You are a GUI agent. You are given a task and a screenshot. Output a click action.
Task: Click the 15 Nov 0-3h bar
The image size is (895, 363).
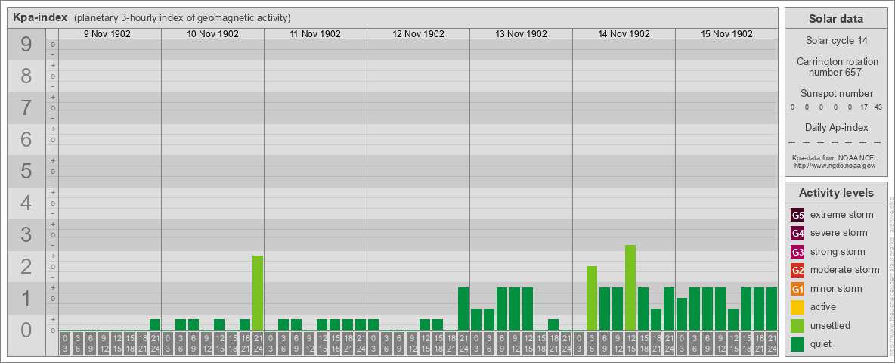click(682, 314)
